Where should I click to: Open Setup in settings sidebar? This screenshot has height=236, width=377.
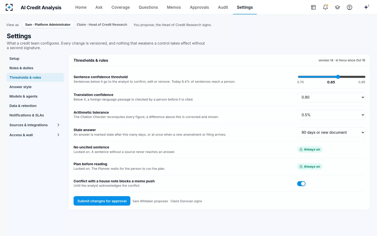tap(35, 58)
